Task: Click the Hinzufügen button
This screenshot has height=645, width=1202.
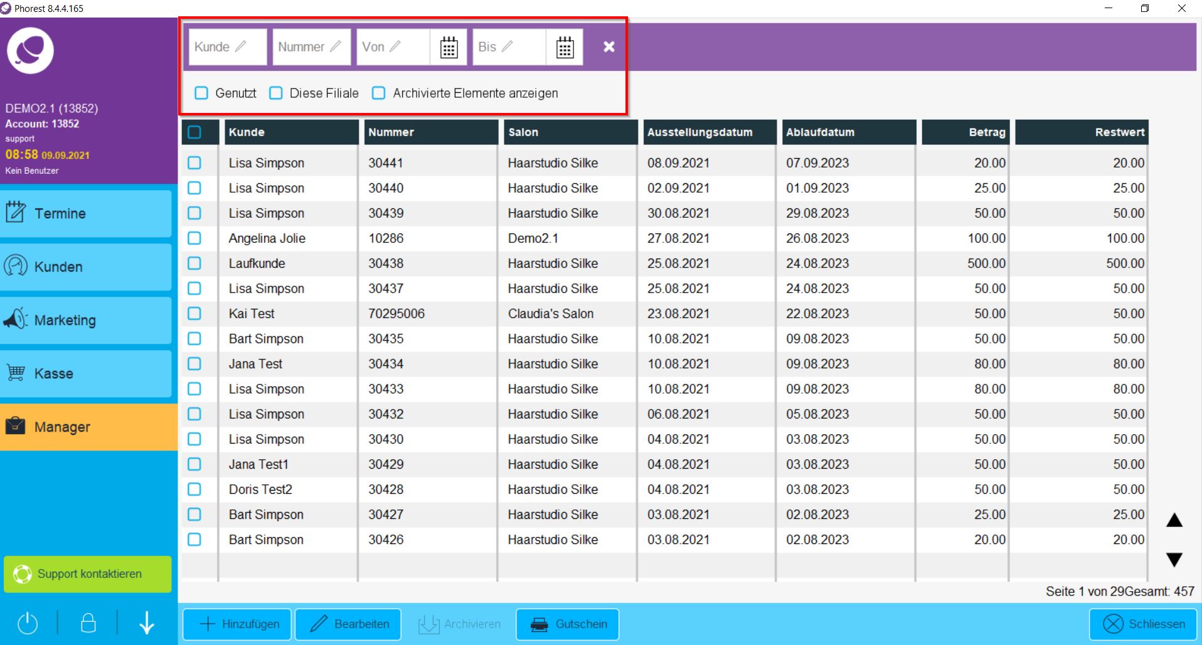Action: pos(237,624)
